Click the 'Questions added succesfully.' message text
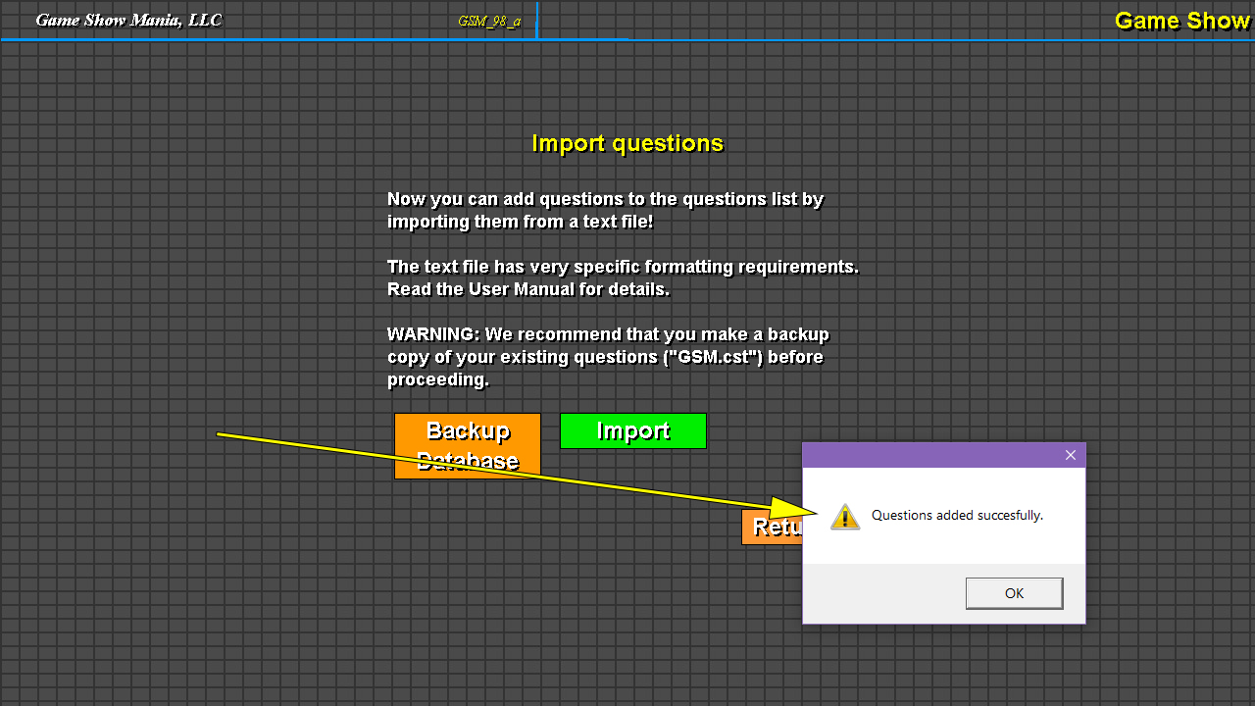The image size is (1255, 706). coord(956,515)
